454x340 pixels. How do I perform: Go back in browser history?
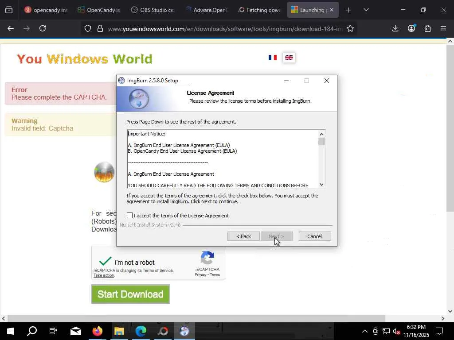coord(11,28)
